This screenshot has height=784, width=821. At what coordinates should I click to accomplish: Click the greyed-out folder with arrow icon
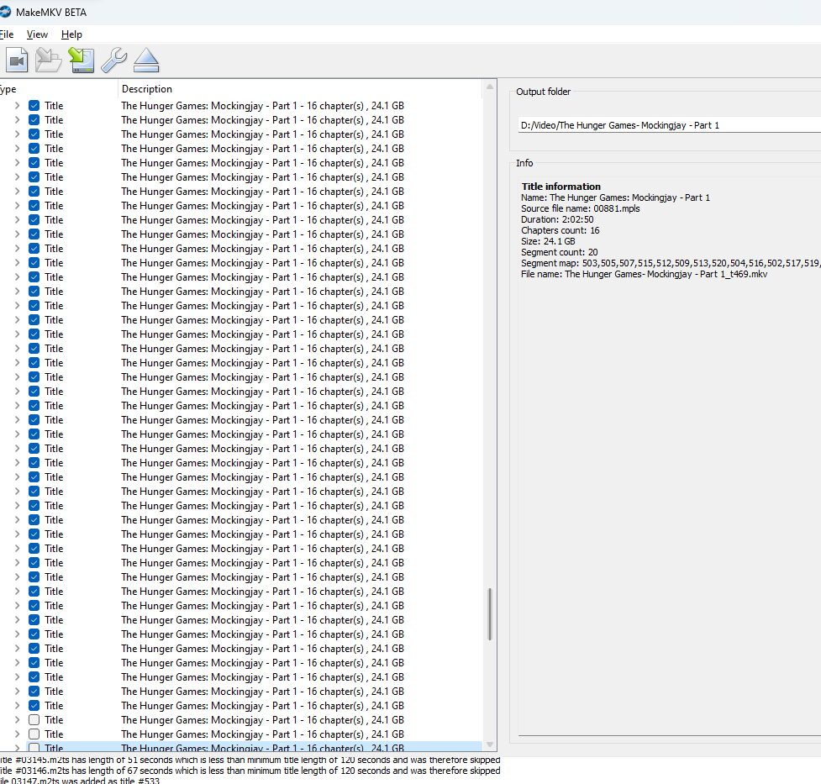(49, 61)
